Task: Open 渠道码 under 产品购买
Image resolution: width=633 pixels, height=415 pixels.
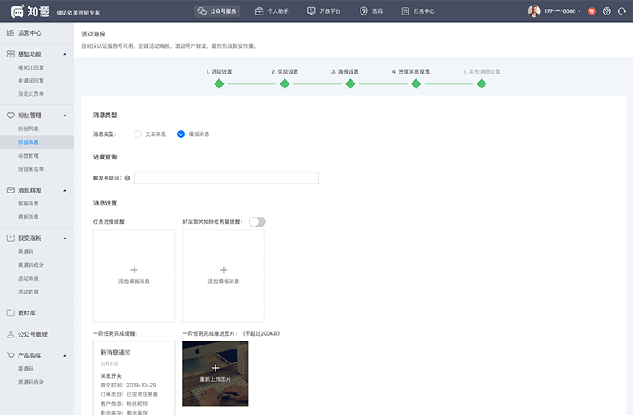Action: (x=25, y=369)
